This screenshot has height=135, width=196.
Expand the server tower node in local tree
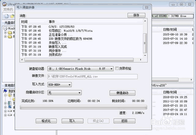tap(5, 103)
